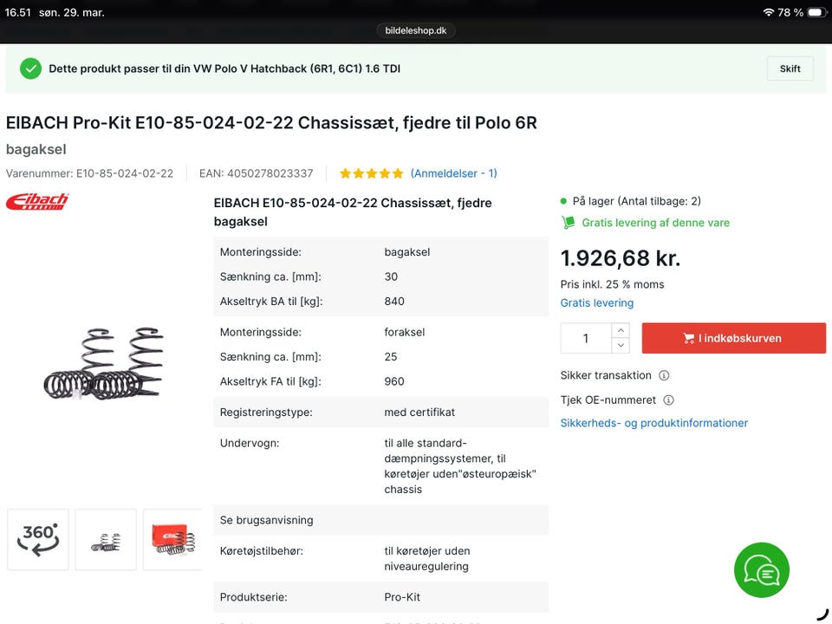Click the green vehicle fit checkmark icon
The height and width of the screenshot is (624, 832).
[31, 68]
